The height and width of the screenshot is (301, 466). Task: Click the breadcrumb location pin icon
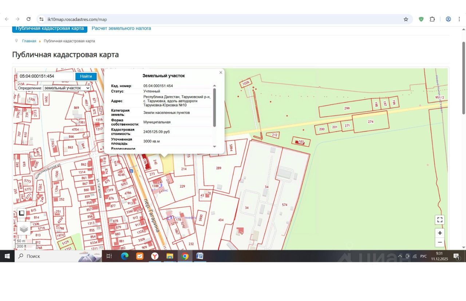click(16, 41)
